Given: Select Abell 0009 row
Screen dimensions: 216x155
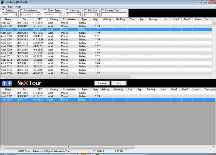Looking at the screenshot, I should tap(106, 50).
